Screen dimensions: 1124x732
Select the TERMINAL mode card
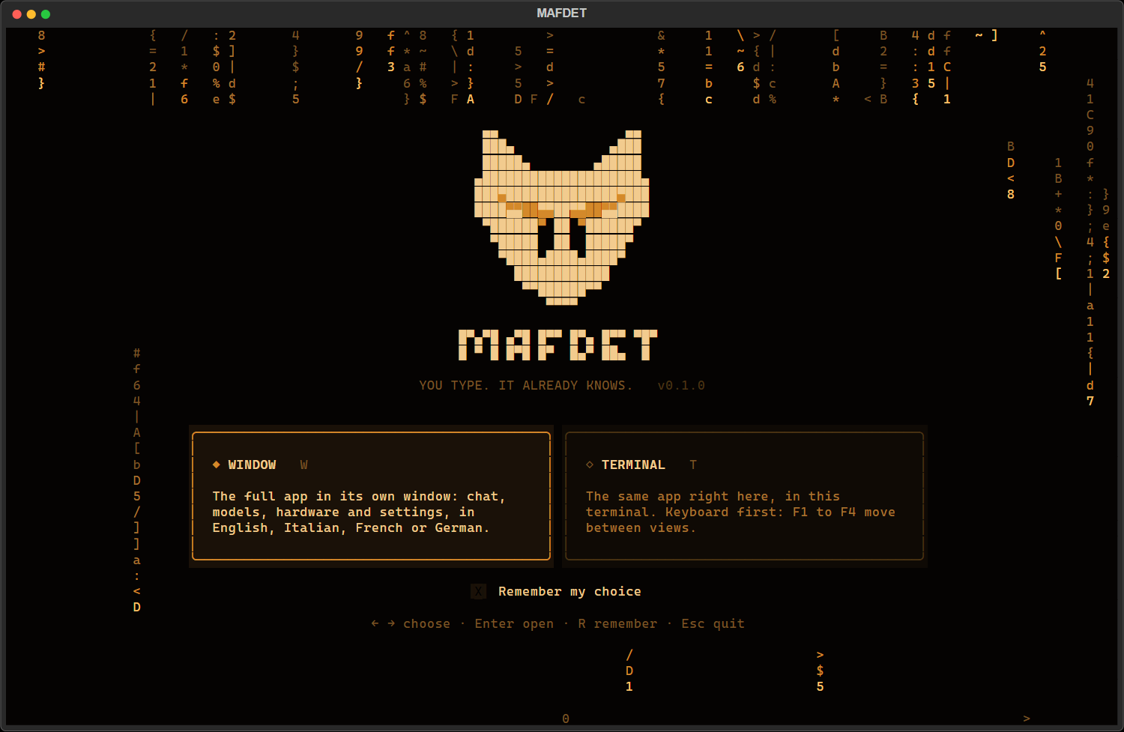[744, 496]
